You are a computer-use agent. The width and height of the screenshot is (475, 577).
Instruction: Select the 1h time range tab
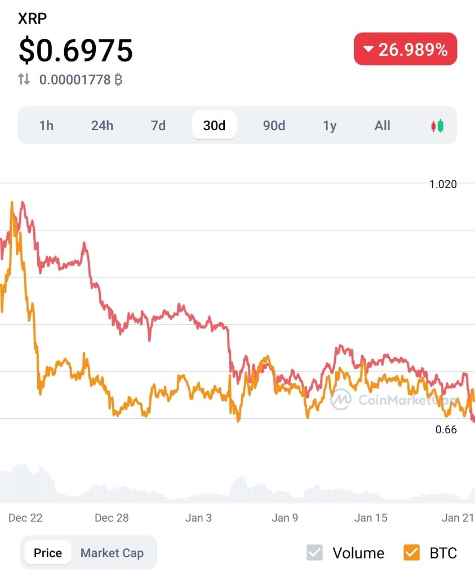click(x=46, y=126)
